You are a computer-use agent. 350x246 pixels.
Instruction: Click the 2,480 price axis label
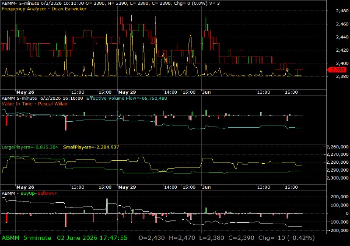point(342,11)
